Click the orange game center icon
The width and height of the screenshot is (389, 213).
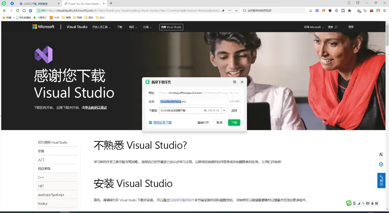[324, 10]
